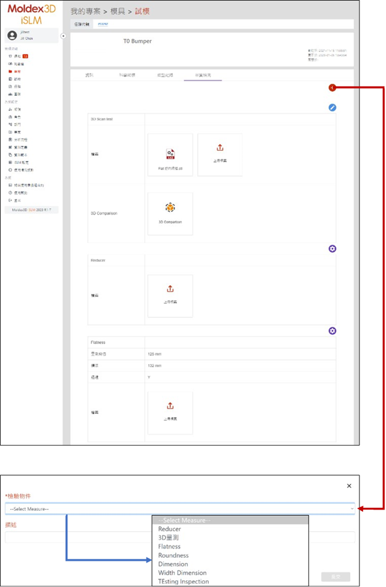Open the gear settings icon above Flatness

pos(332,331)
